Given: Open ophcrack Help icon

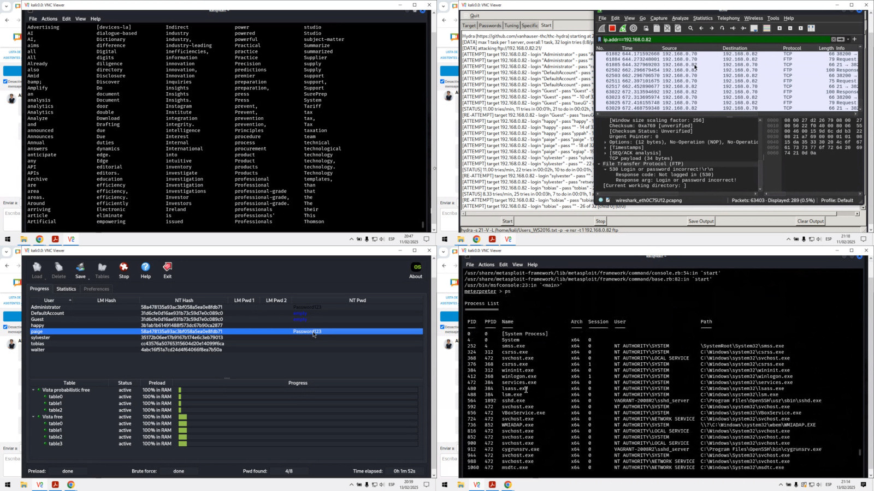Looking at the screenshot, I should (146, 270).
